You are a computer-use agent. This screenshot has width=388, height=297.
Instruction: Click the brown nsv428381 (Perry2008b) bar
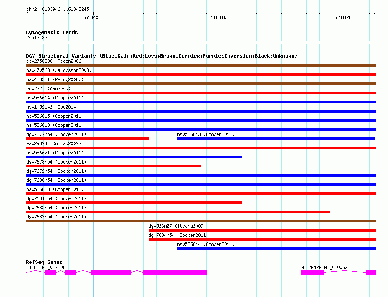tap(201, 84)
